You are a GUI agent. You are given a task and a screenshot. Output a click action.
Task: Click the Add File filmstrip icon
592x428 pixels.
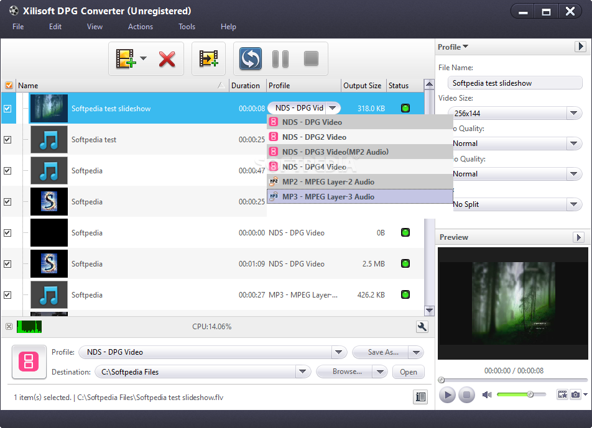click(x=126, y=59)
